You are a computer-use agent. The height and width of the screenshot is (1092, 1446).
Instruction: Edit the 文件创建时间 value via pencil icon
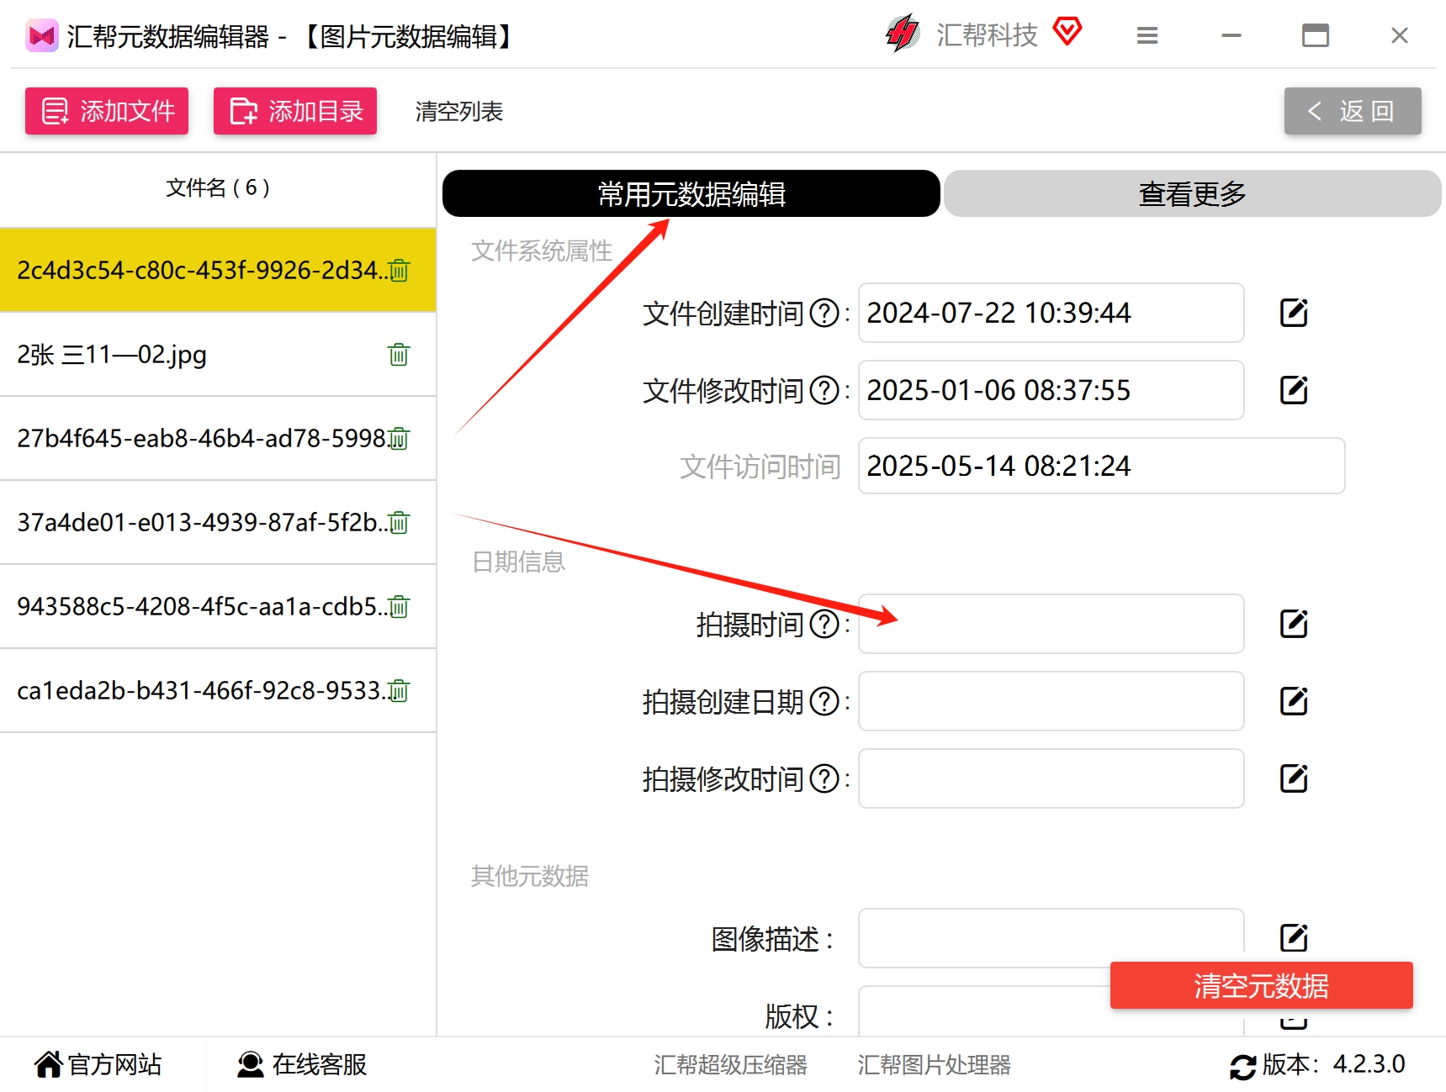coord(1294,313)
